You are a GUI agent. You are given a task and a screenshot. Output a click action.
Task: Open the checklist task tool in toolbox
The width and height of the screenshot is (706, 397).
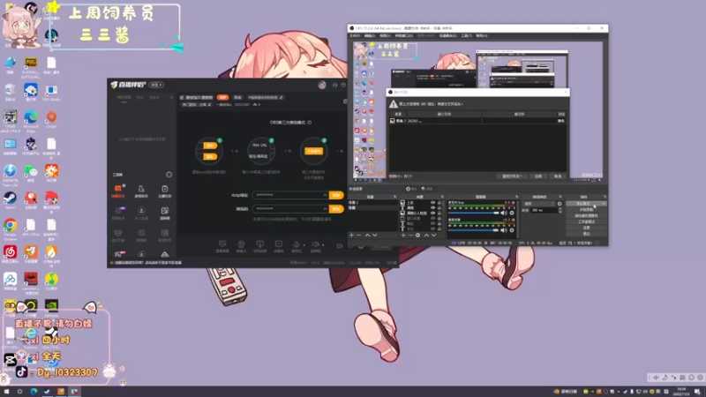tap(165, 191)
